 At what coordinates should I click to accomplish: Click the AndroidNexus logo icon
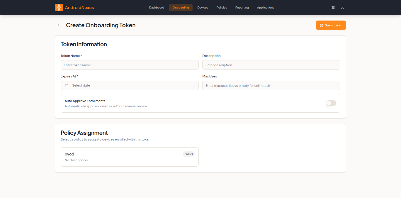point(59,7)
